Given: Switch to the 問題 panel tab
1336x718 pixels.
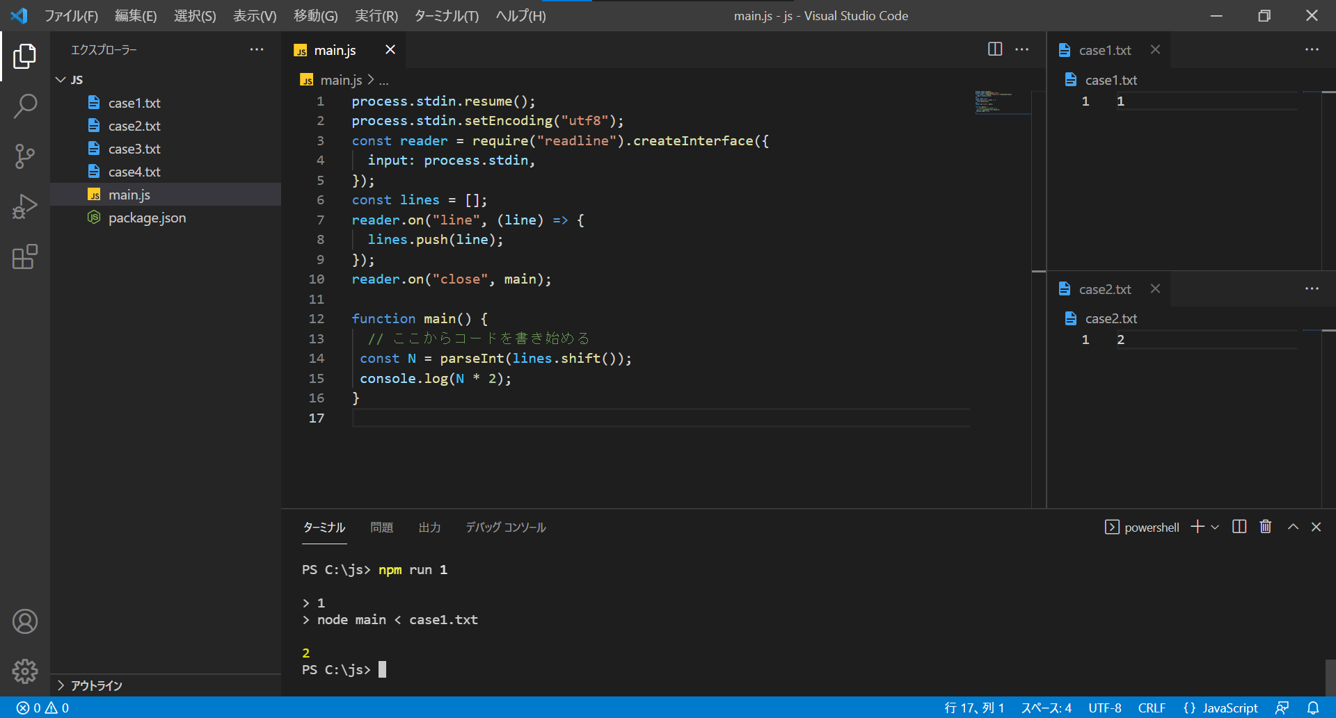Looking at the screenshot, I should coord(381,528).
